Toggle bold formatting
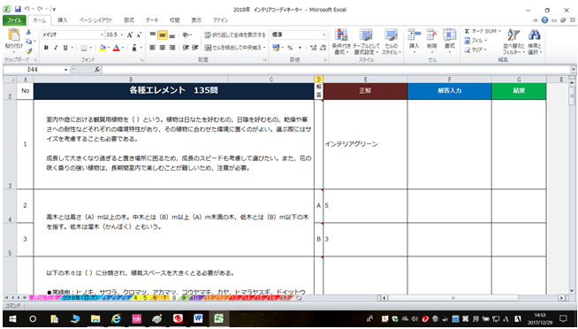578x329 pixels. (x=46, y=48)
